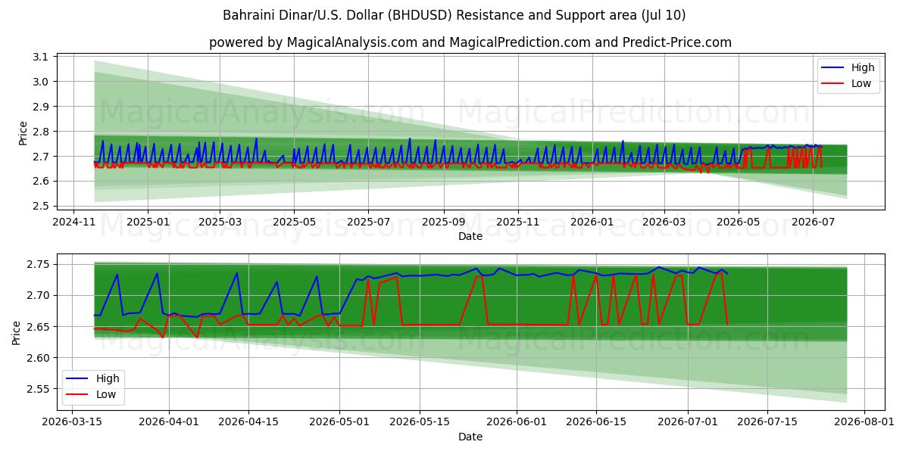Click the '2026-03-15' tick label
The image size is (909, 454).
click(x=73, y=422)
